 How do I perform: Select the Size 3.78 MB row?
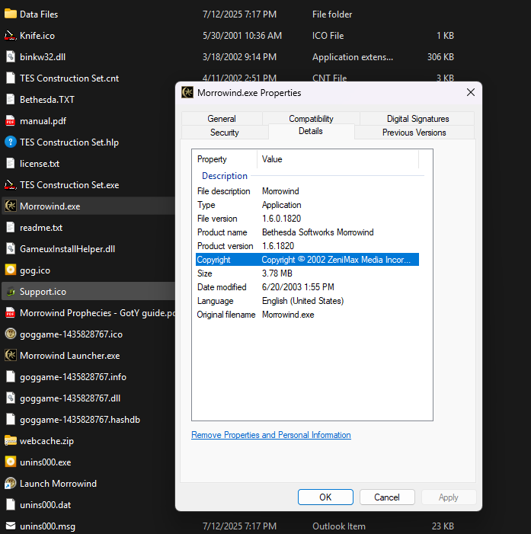(x=307, y=273)
